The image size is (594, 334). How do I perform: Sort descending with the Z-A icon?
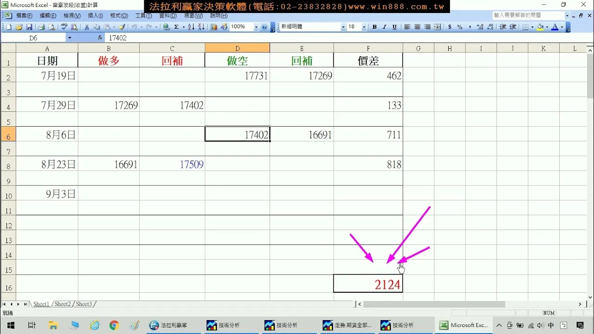pos(201,27)
